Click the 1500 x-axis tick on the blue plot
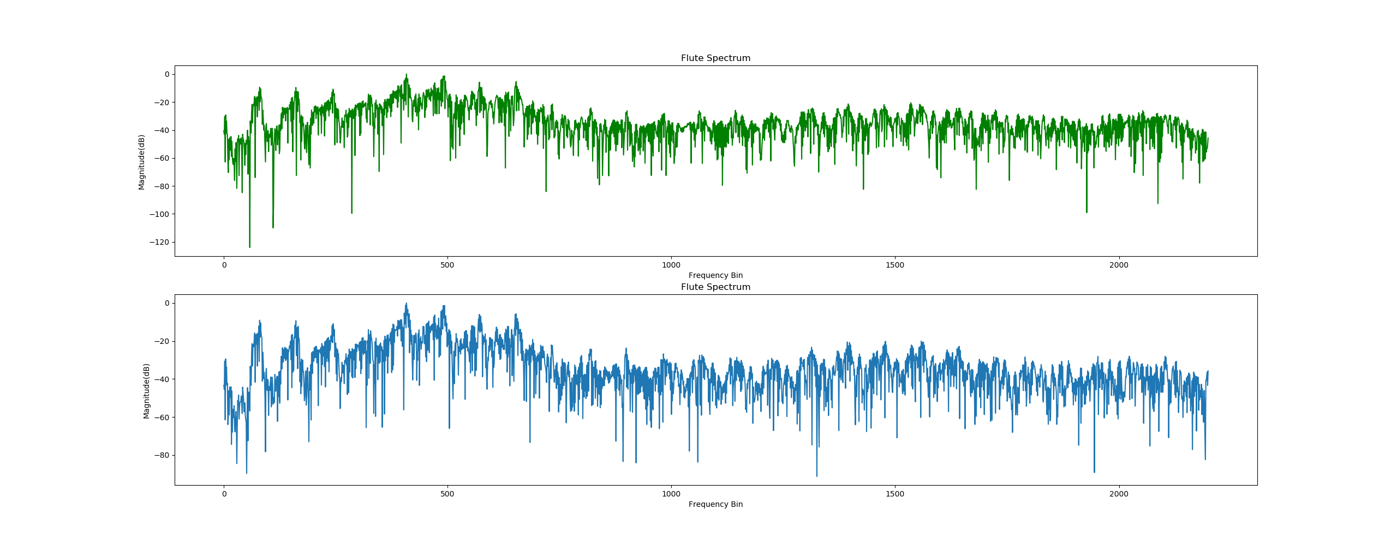The image size is (1397, 545). click(x=895, y=494)
